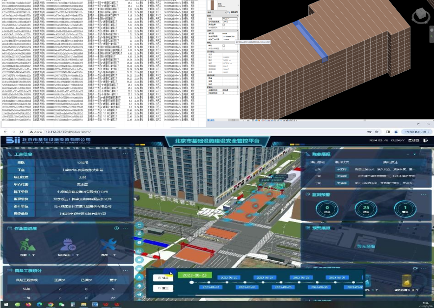434x308 pixels.
Task: Open more options for 作业面进展 panel
Action: tap(125, 228)
